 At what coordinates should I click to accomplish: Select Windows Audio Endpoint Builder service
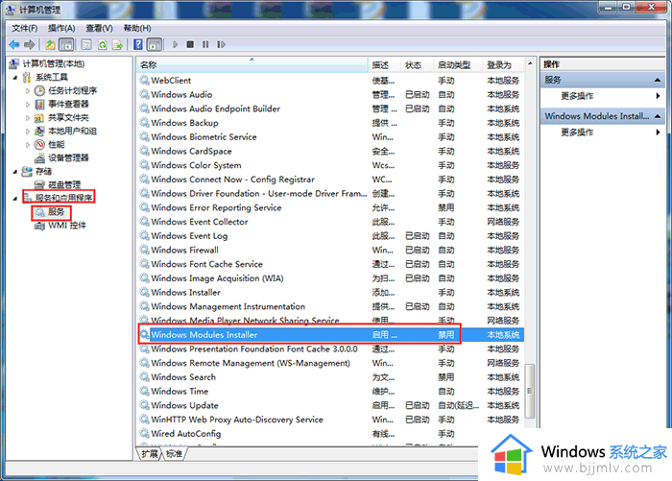coord(330,108)
